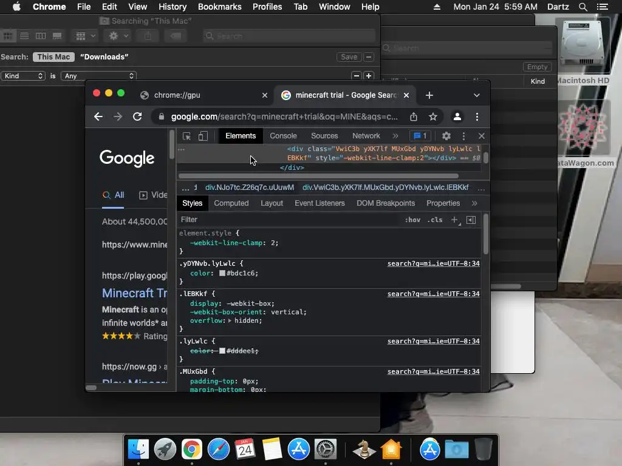Switch Finder to icon view
The image size is (622, 466).
click(x=7, y=36)
